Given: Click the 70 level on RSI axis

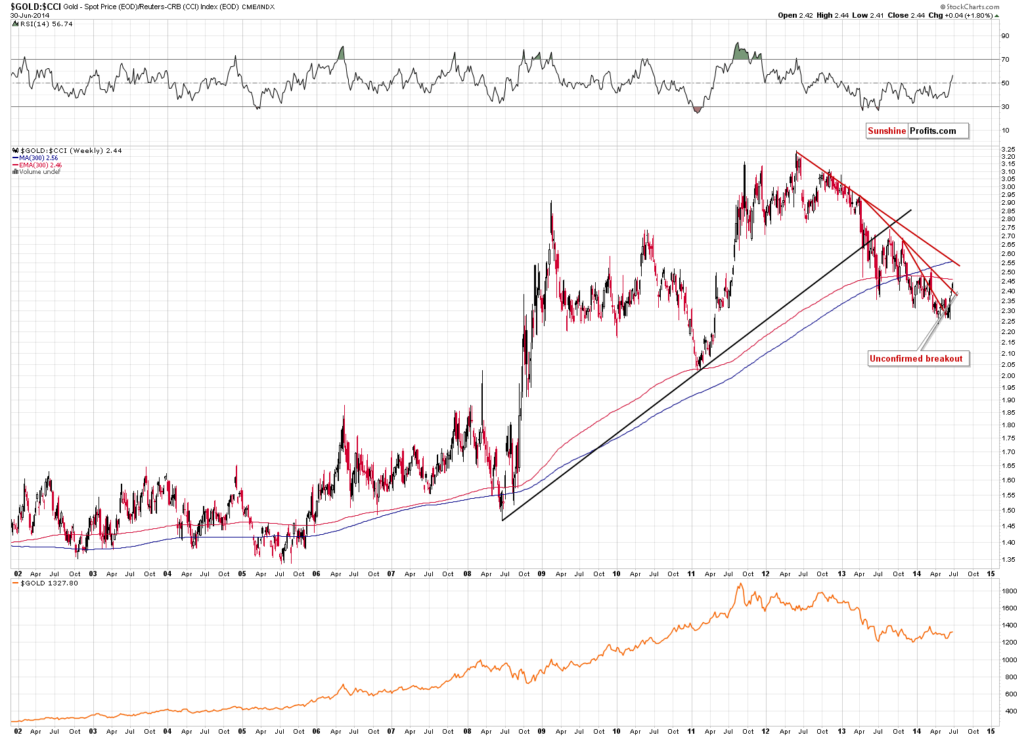Looking at the screenshot, I should pyautogui.click(x=1005, y=60).
